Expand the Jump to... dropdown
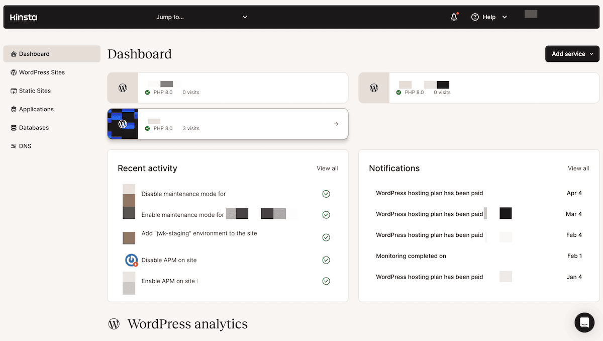Screen dimensions: 603x341 pyautogui.click(x=202, y=17)
